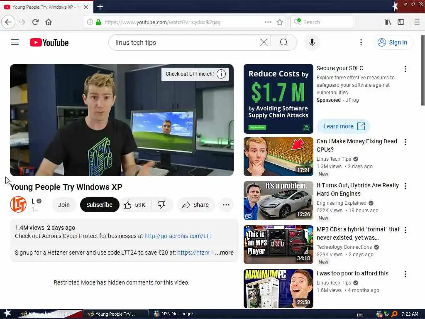425x319 pixels.
Task: Open options for Hybrids Are Really Hard On Engines
Action: pyautogui.click(x=405, y=186)
